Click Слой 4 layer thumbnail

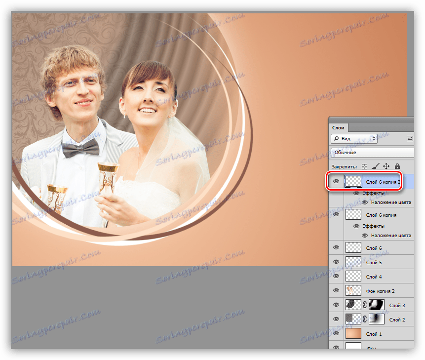click(353, 276)
